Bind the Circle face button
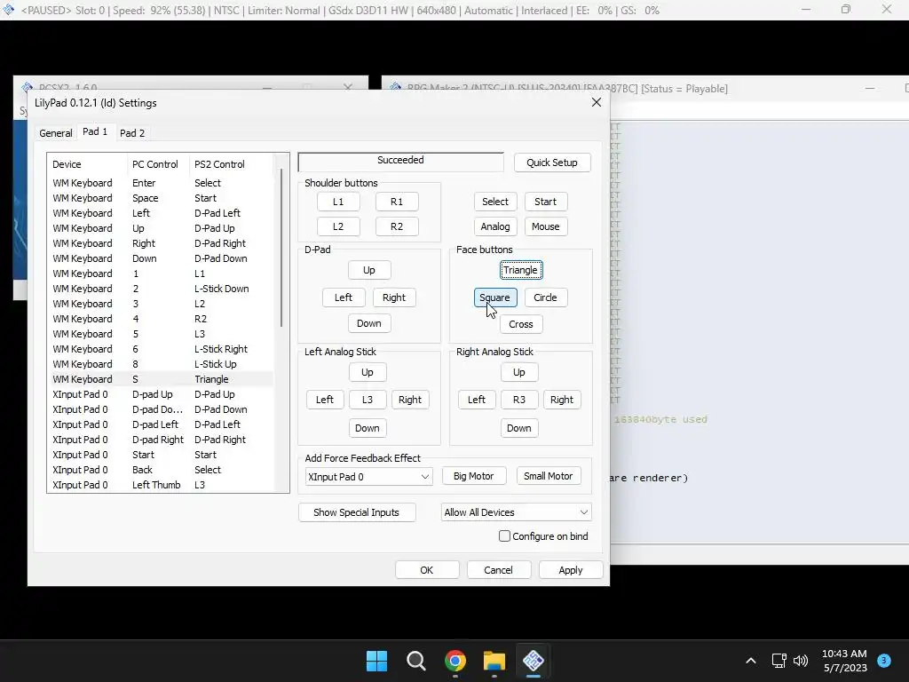 point(546,297)
